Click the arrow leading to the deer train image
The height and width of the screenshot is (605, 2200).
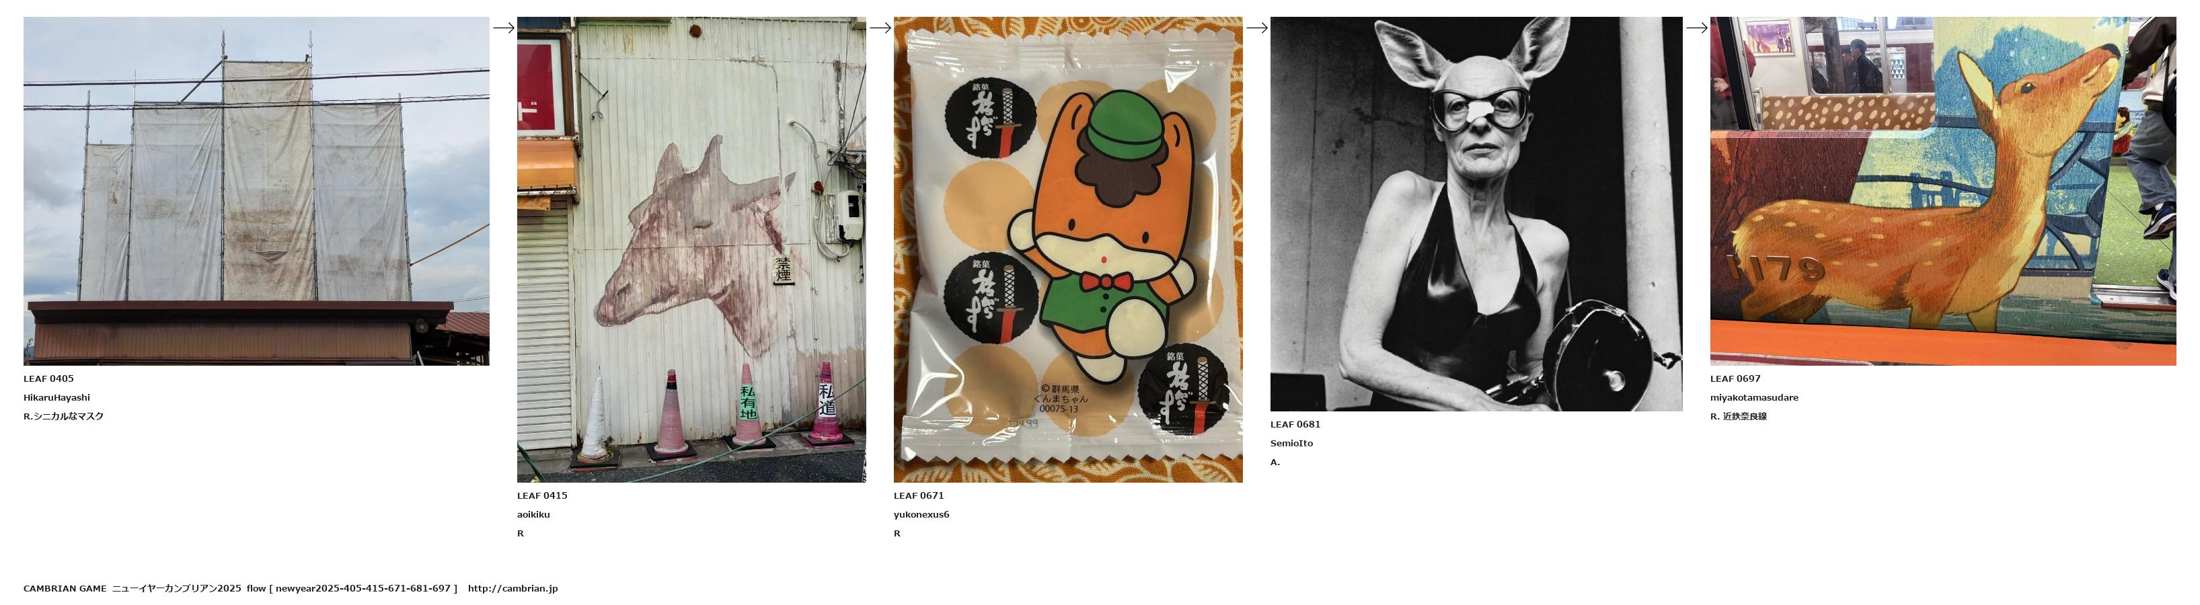1696,28
